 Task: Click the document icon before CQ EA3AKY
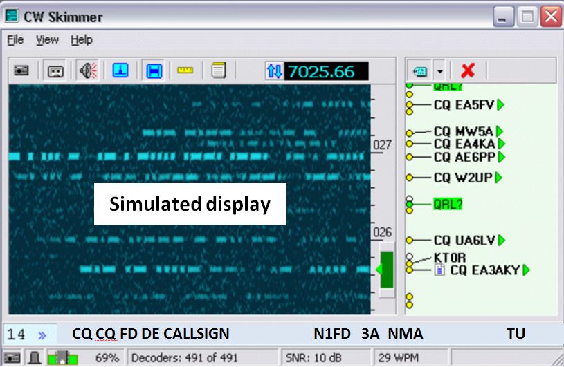[439, 270]
